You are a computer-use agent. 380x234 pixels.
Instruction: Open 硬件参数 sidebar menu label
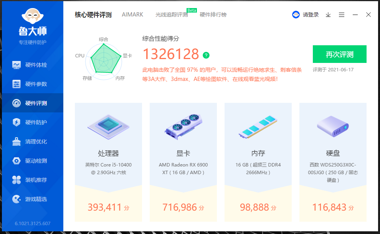coord(36,84)
